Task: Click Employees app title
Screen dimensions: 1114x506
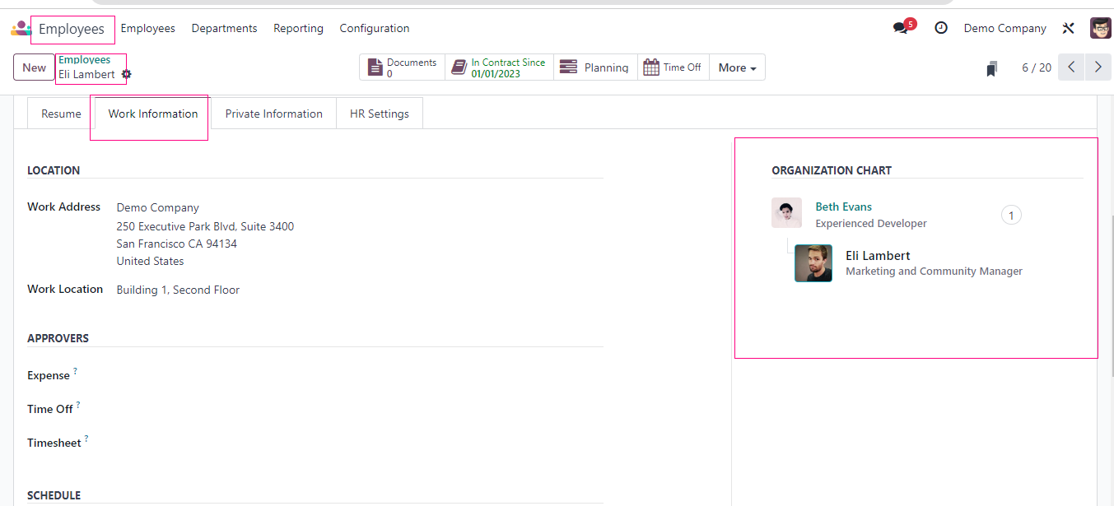Action: pos(72,29)
